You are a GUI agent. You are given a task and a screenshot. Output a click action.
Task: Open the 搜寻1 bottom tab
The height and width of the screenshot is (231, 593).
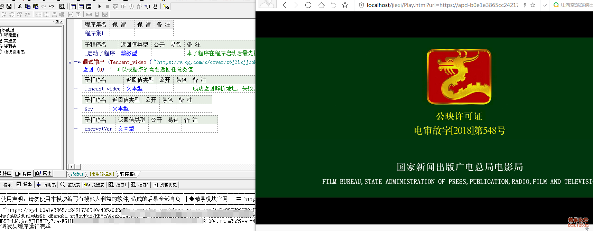(118, 185)
